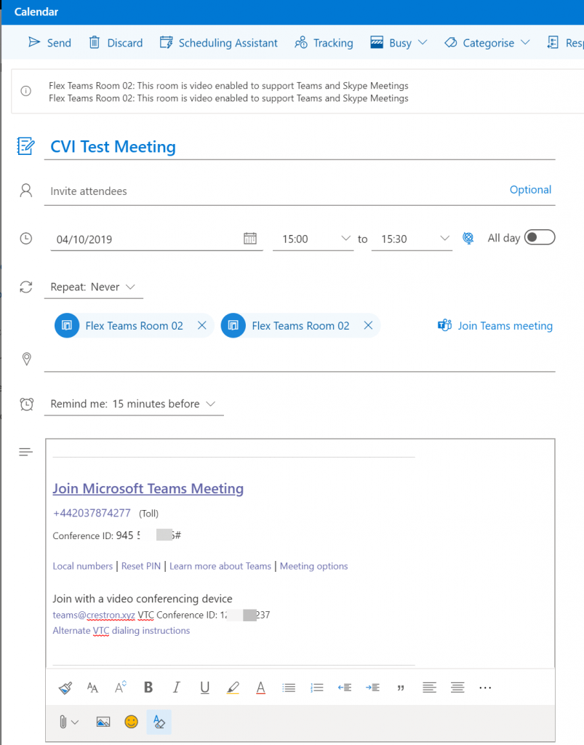Image resolution: width=584 pixels, height=745 pixels.
Task: Select the Format painter icon
Action: pos(65,688)
